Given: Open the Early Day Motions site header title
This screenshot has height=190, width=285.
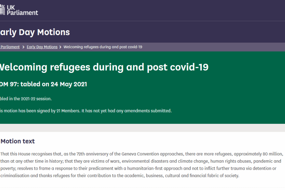Looking at the screenshot, I should (35, 32).
